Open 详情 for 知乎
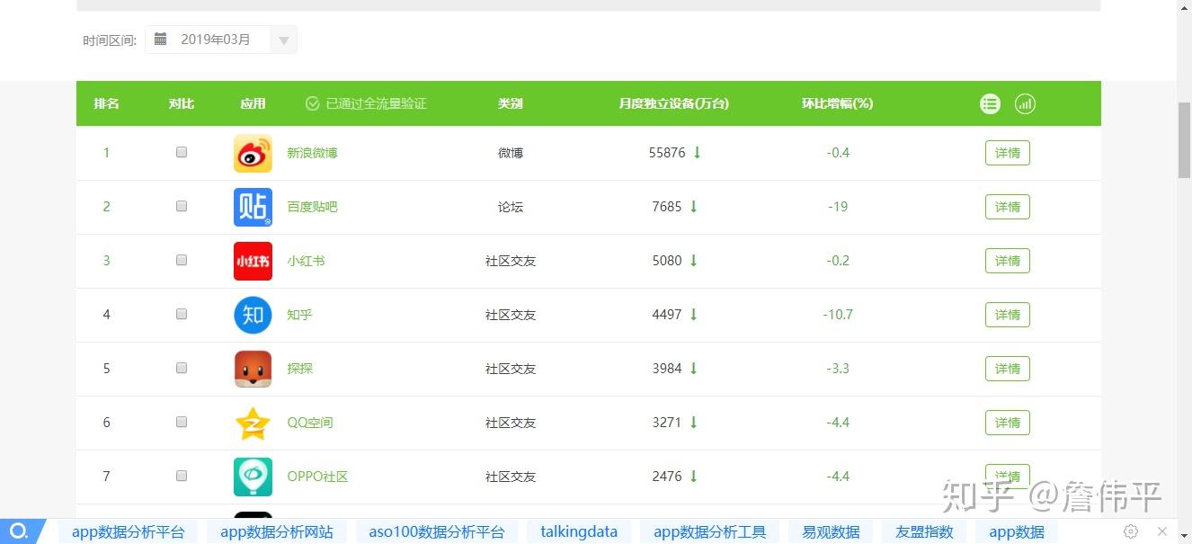The height and width of the screenshot is (544, 1192). tap(1008, 315)
